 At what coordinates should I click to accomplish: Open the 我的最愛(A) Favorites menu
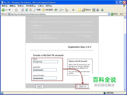pyautogui.click(x=31, y=6)
